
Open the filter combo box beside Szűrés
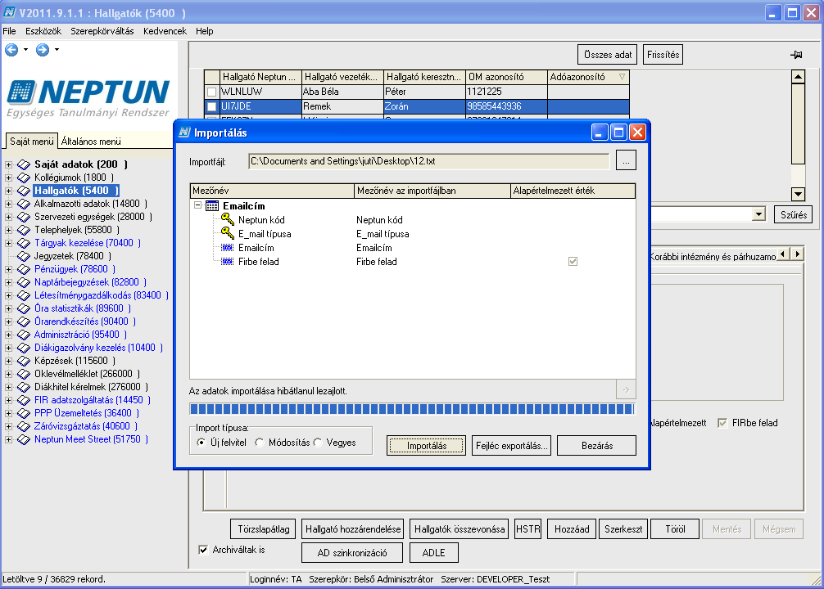point(758,214)
